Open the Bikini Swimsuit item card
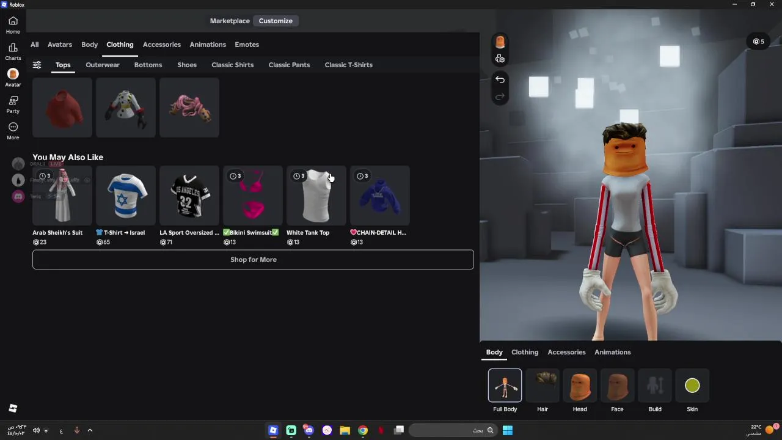Viewport: 782px width, 440px height. [x=253, y=205]
